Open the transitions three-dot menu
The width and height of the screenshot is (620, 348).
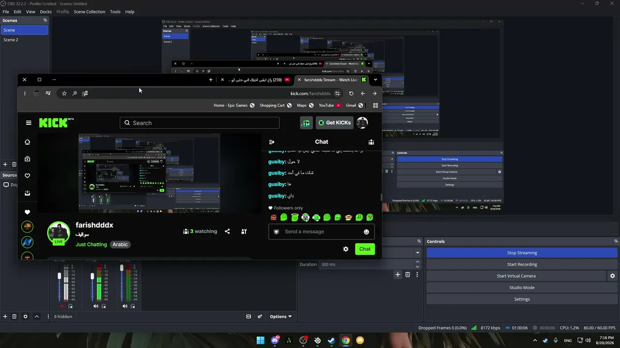coord(417,275)
